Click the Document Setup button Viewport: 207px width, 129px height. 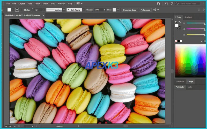[x=130, y=10]
